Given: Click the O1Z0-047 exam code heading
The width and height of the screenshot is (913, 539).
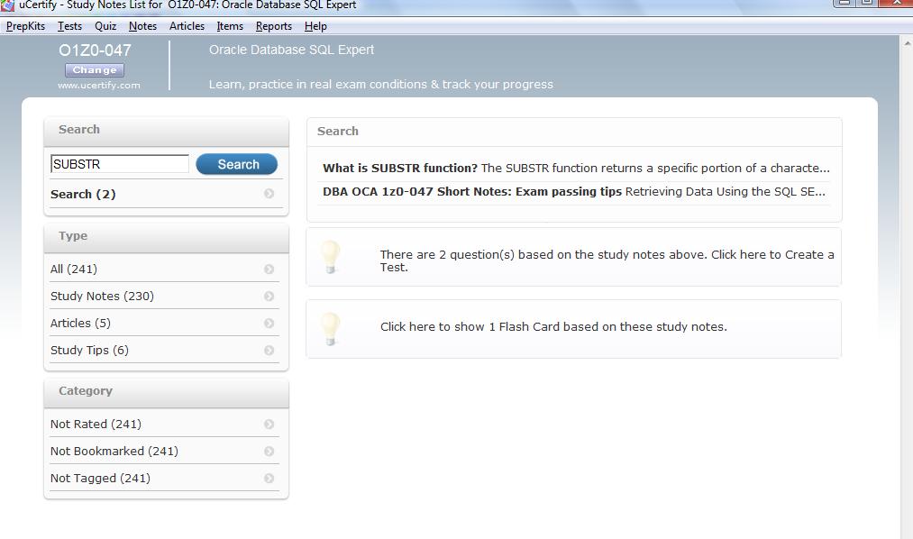Looking at the screenshot, I should [95, 50].
